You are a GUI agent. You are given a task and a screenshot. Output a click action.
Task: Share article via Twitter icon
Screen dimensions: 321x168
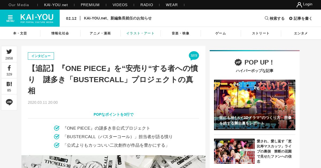[9, 51]
